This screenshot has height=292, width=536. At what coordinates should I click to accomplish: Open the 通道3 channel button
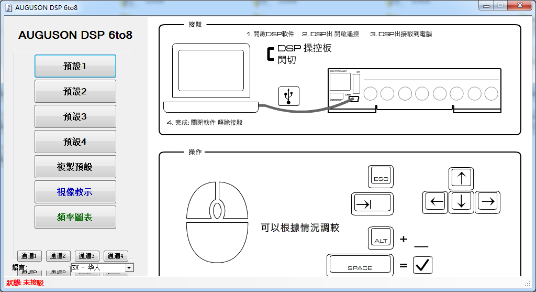[x=87, y=256]
